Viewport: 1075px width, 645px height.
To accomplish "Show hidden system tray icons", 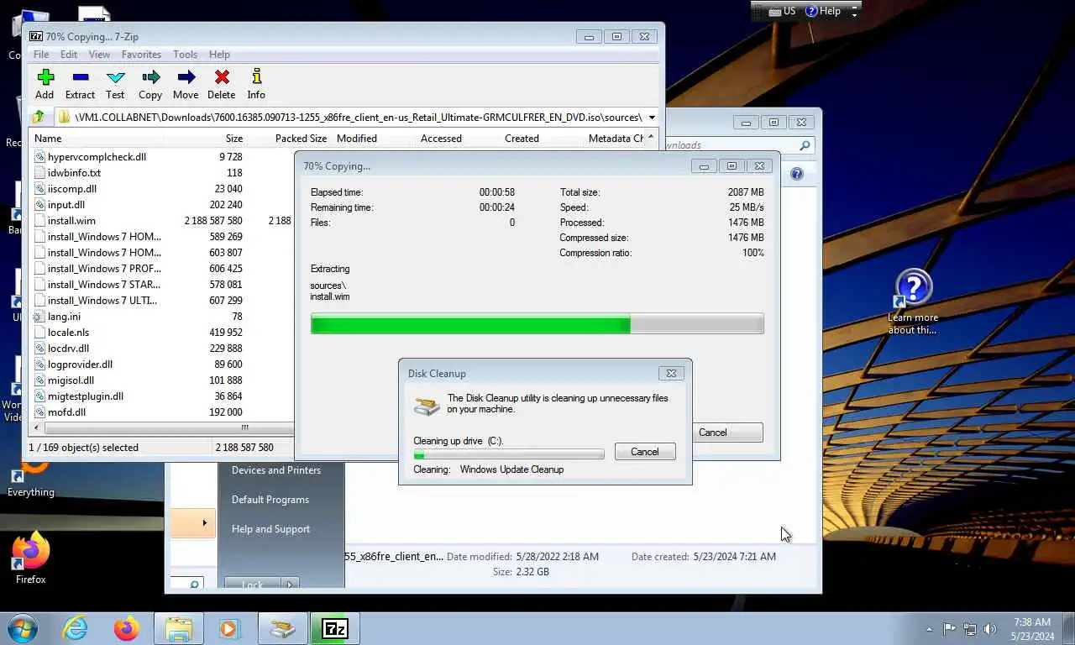I will pos(929,628).
